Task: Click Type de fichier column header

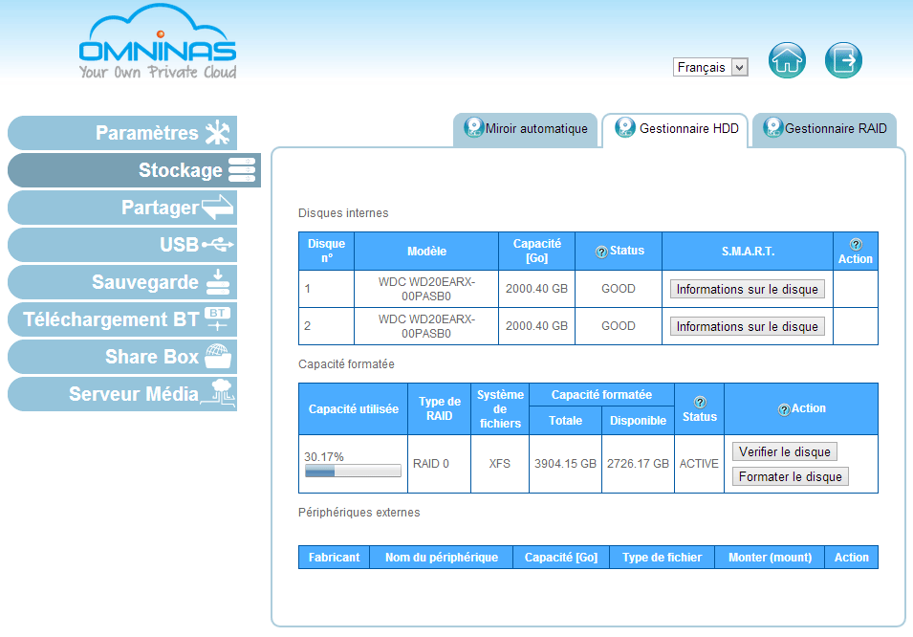Action: pyautogui.click(x=662, y=558)
